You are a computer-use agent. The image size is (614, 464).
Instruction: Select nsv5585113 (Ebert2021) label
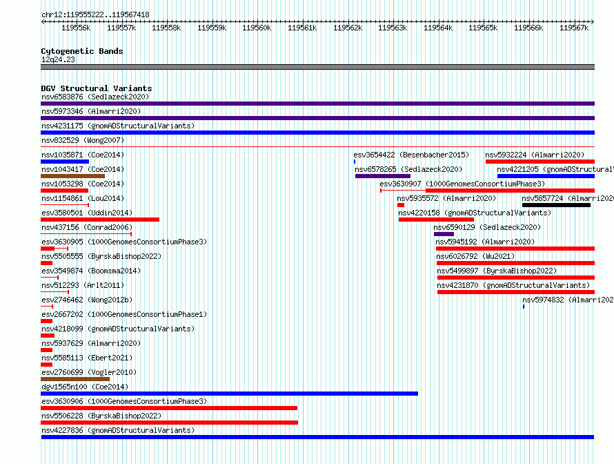pyautogui.click(x=87, y=358)
